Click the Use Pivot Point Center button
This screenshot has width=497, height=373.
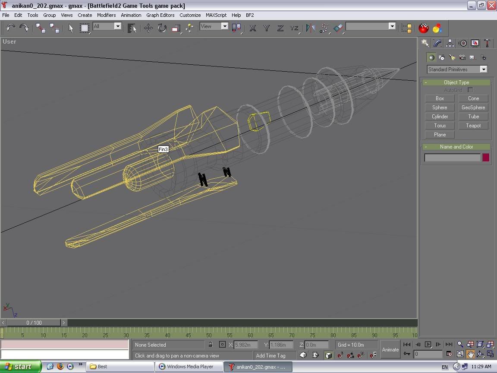(236, 28)
